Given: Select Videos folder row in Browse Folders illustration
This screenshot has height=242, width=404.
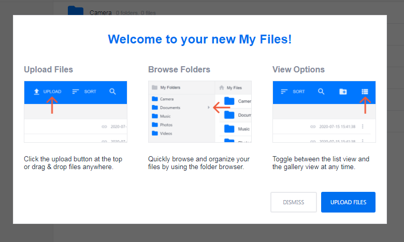Looking at the screenshot, I should 182,133.
